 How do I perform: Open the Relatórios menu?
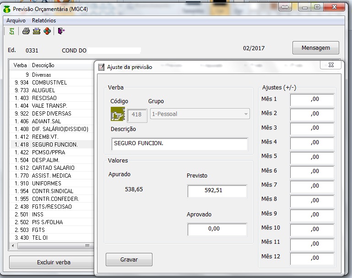point(44,21)
